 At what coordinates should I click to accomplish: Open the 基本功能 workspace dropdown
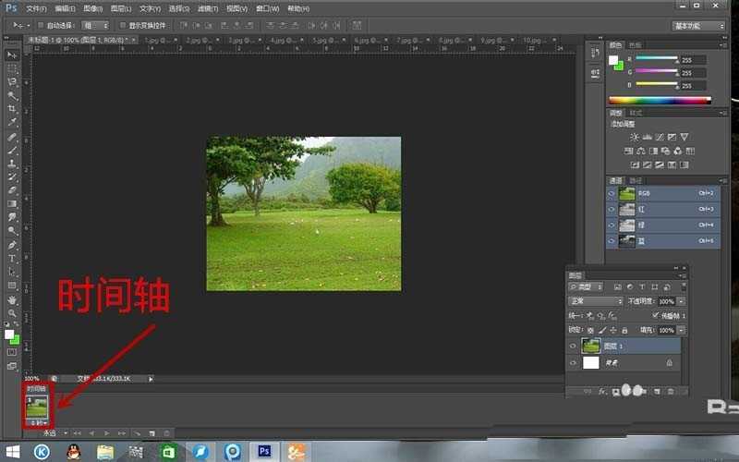point(699,26)
